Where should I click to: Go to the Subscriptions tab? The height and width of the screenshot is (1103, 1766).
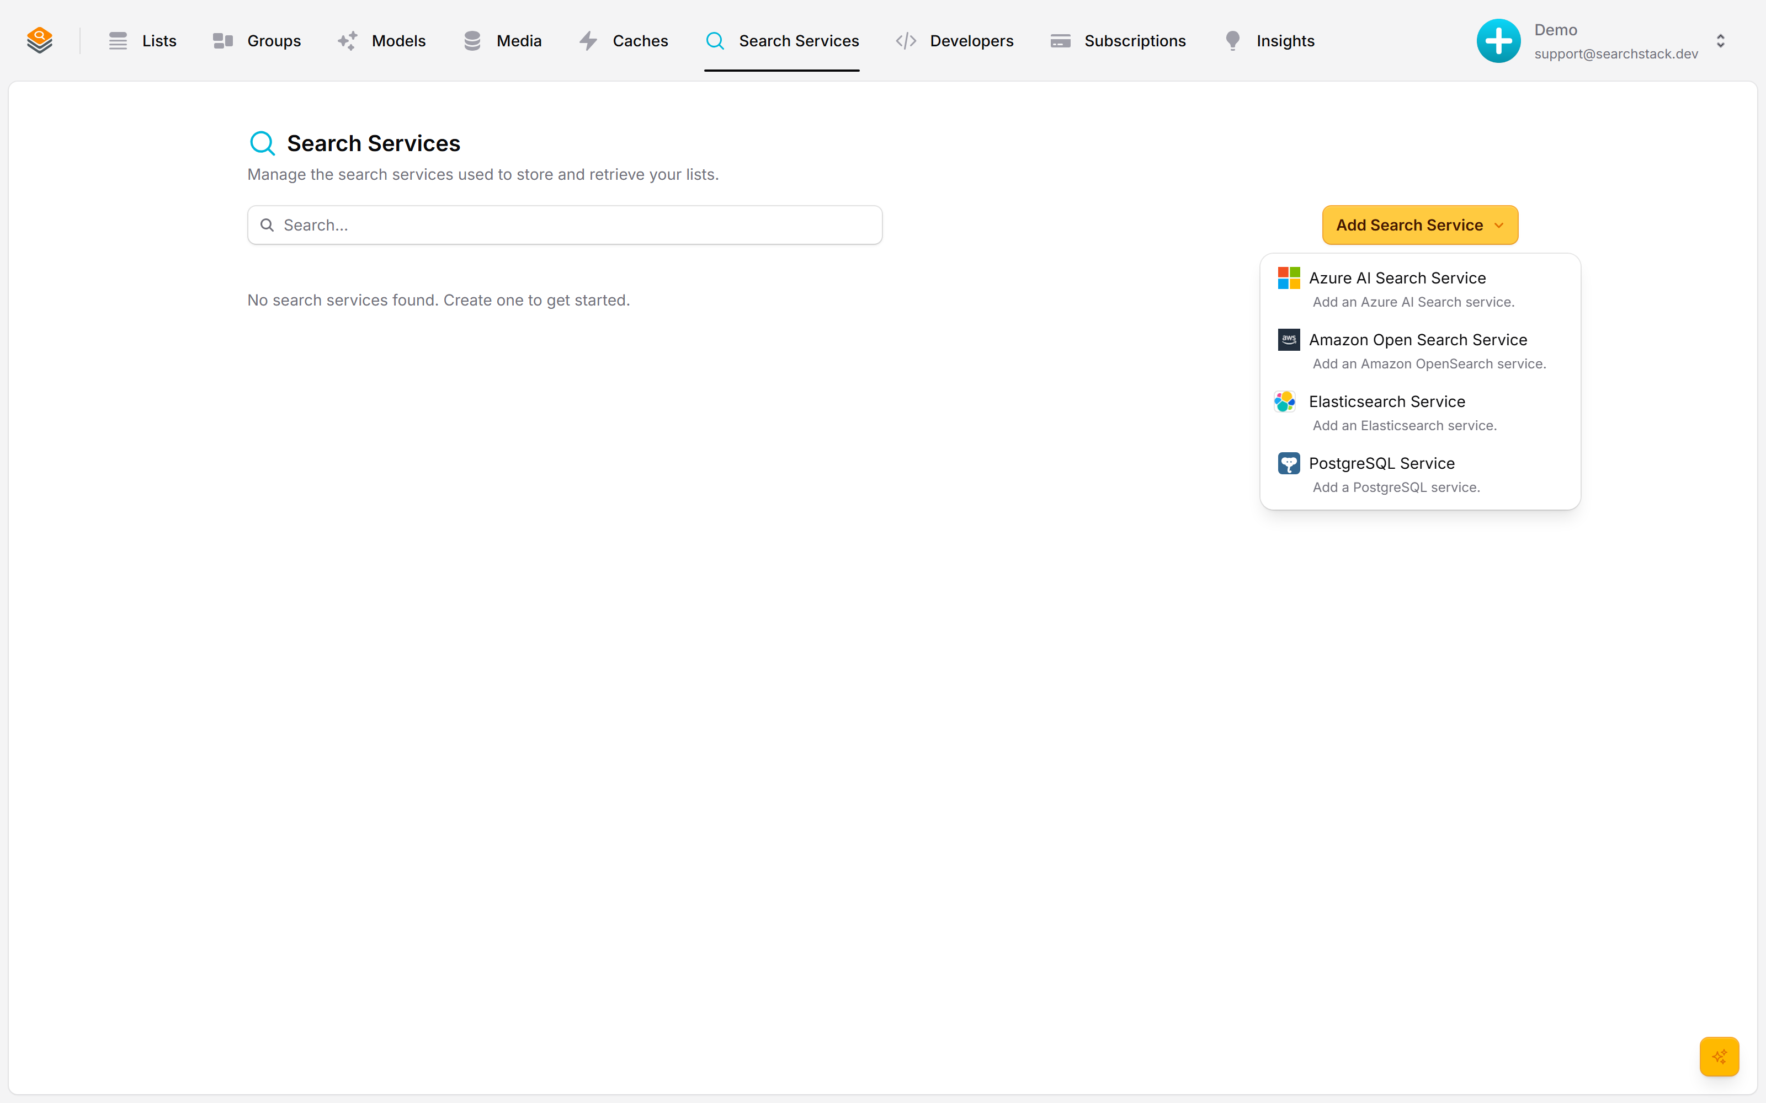click(x=1117, y=41)
